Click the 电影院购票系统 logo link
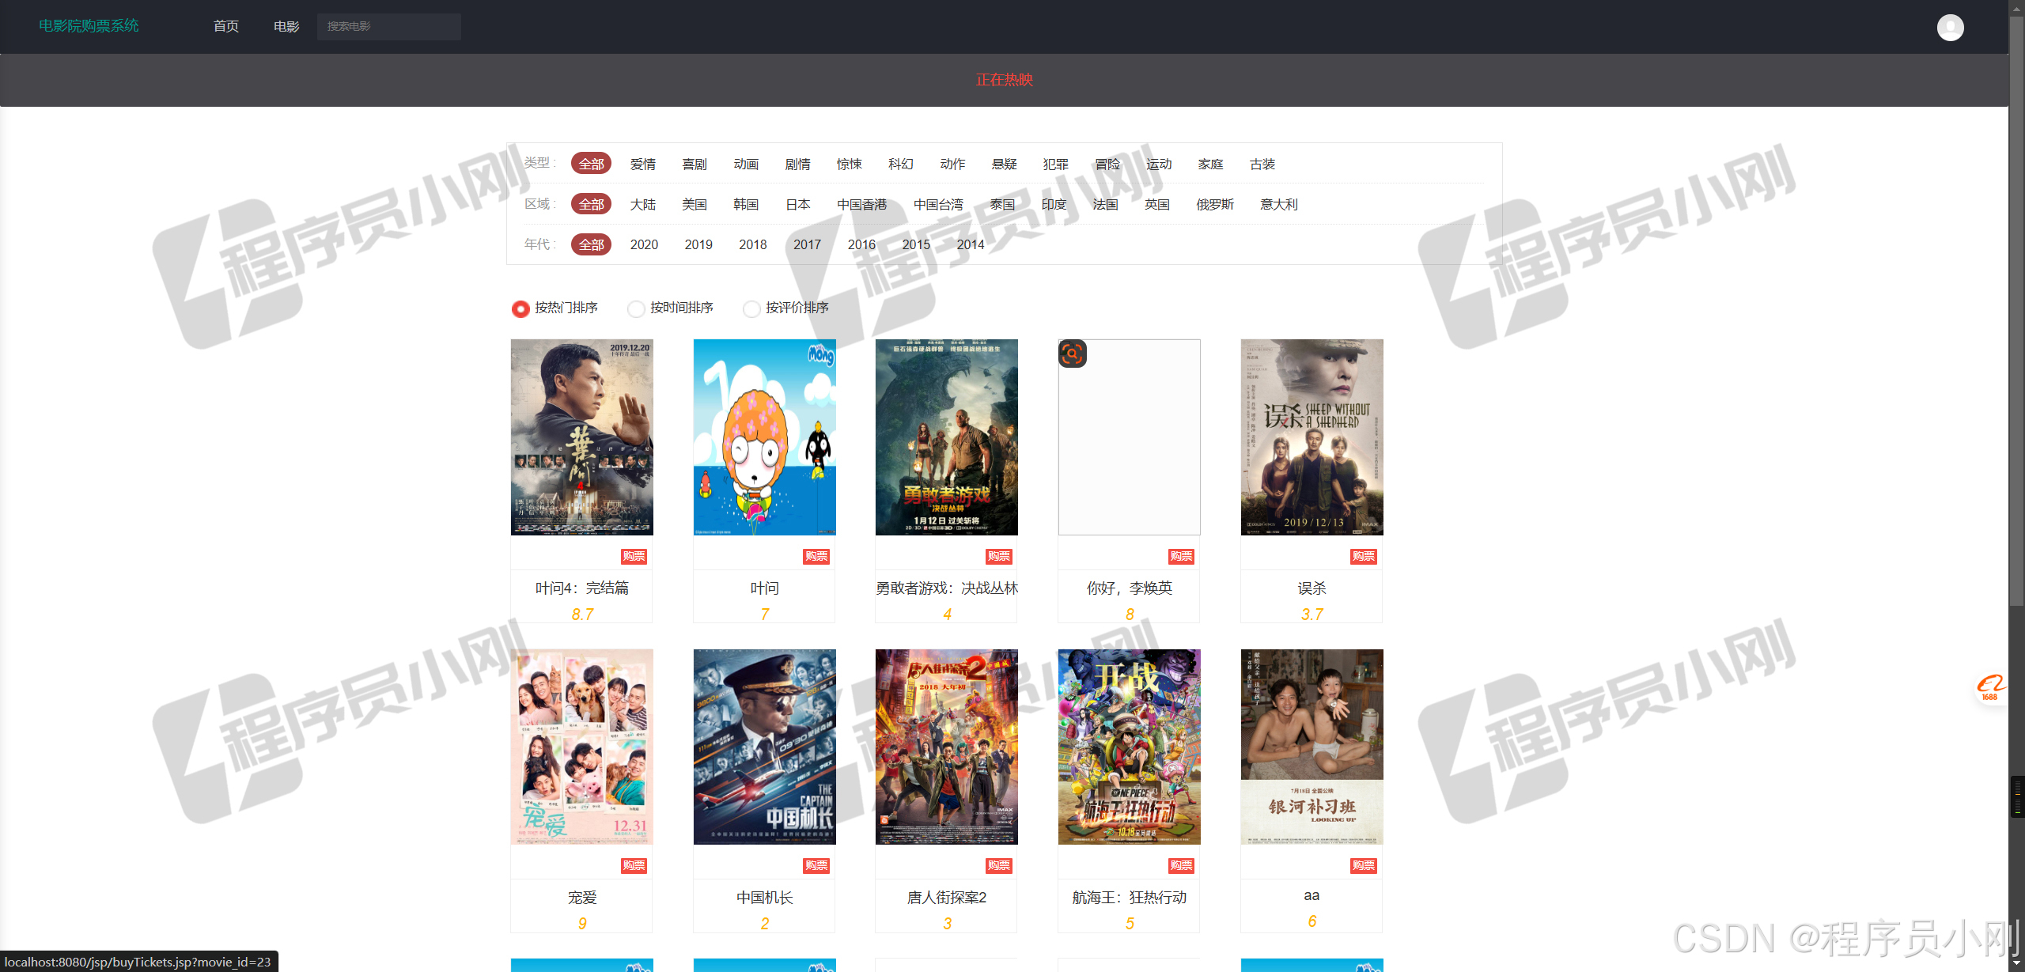The image size is (2025, 972). (89, 25)
